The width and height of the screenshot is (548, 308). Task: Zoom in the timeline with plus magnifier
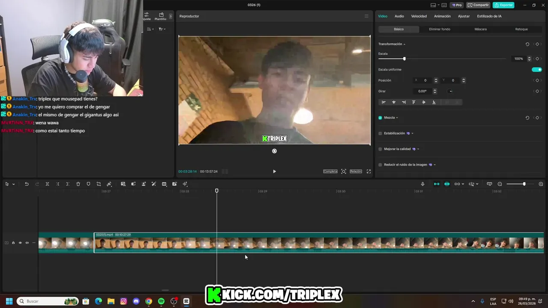click(541, 184)
